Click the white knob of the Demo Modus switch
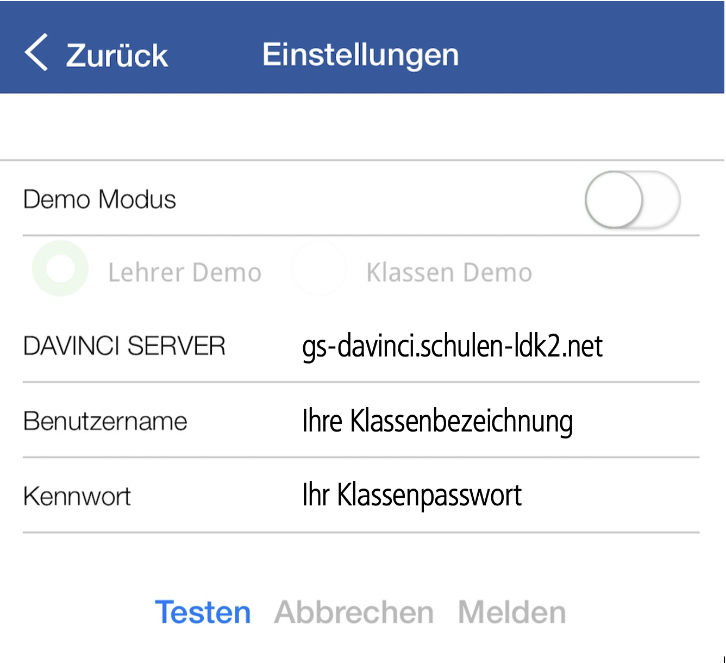 point(614,199)
